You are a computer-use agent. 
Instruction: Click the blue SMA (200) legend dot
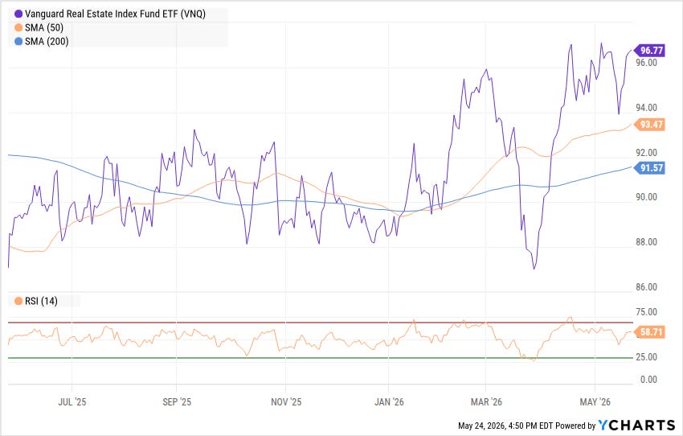[18, 42]
